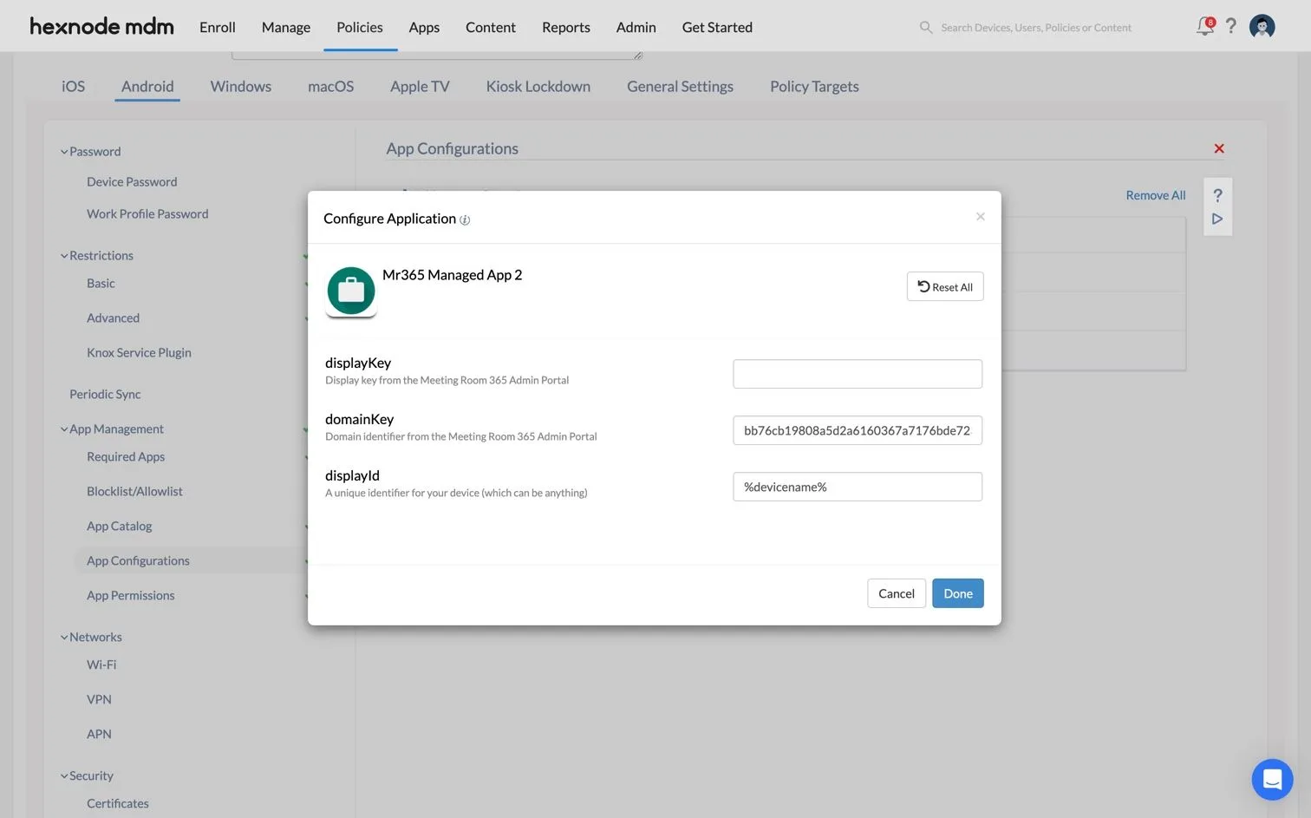Select Periodic Sync in sidebar

click(x=105, y=394)
